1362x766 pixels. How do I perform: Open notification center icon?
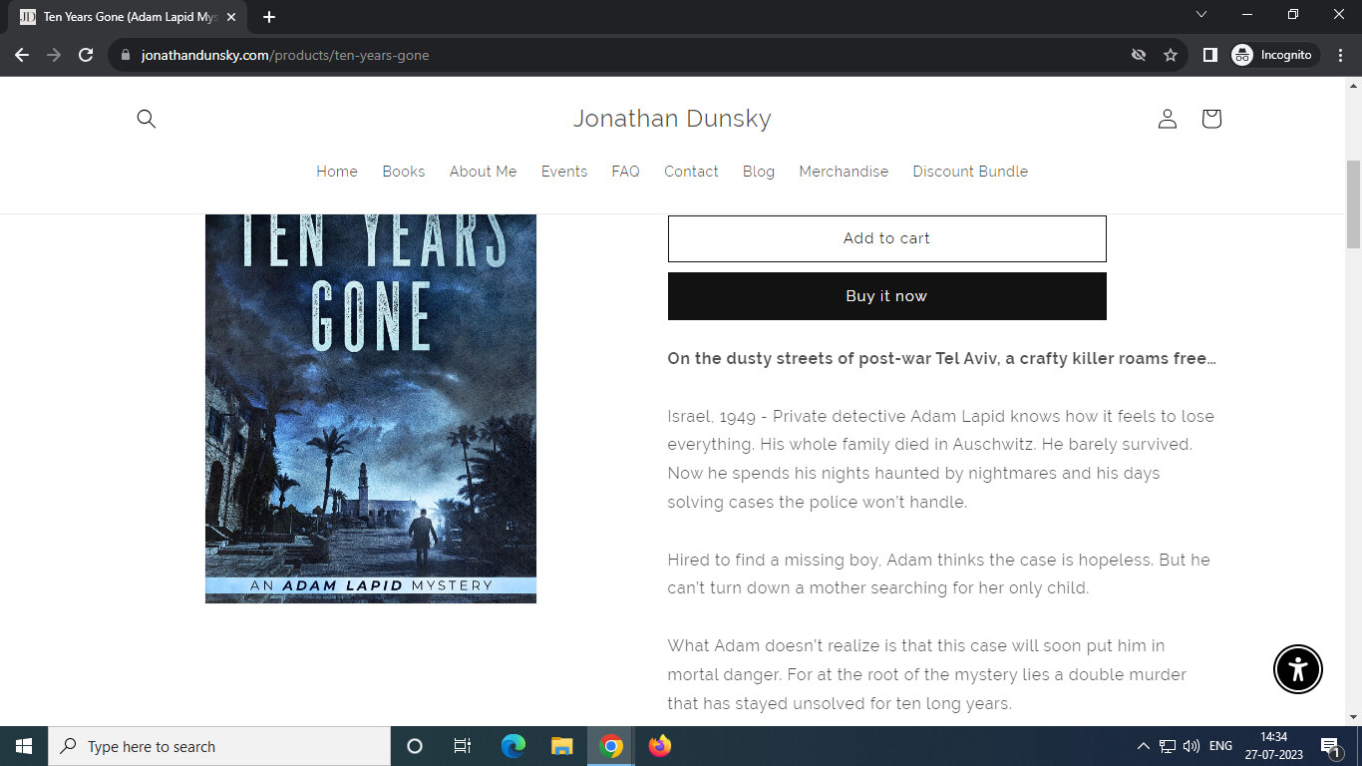[x=1329, y=746]
